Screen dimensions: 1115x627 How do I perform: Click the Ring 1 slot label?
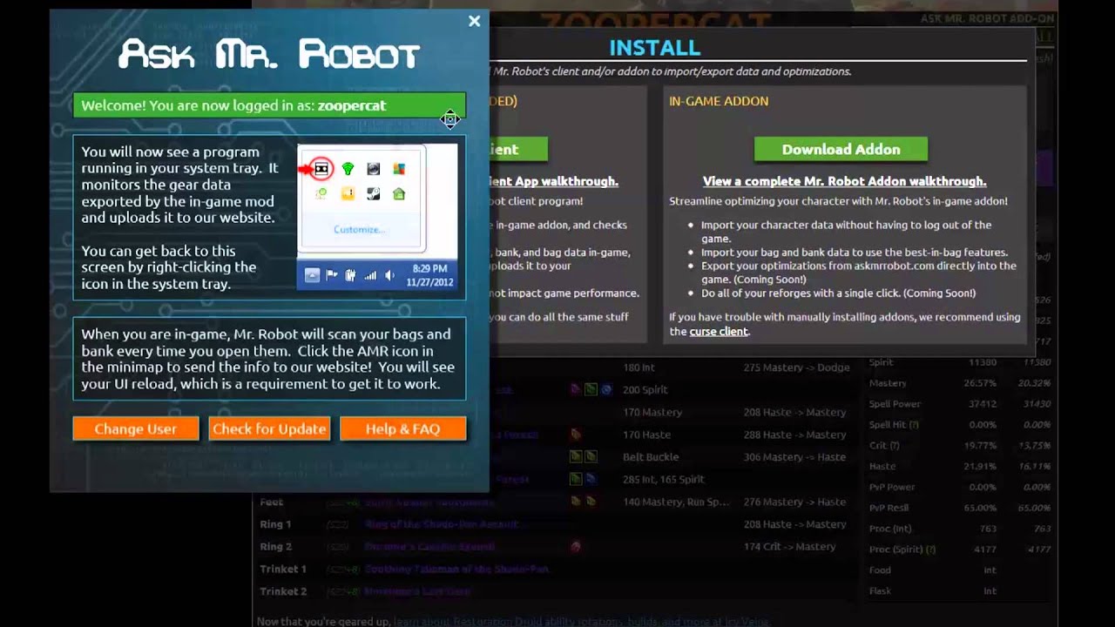tap(275, 524)
